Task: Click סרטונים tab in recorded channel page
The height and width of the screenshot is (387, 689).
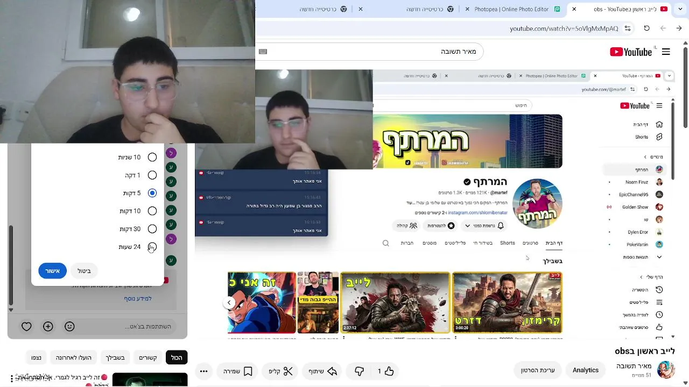Action: 530,243
